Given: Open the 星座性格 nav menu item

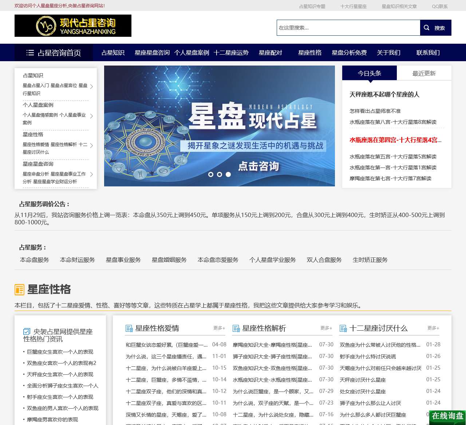Looking at the screenshot, I should click(x=310, y=53).
